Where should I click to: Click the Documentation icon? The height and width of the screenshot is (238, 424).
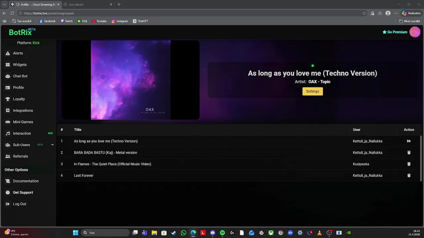8,181
